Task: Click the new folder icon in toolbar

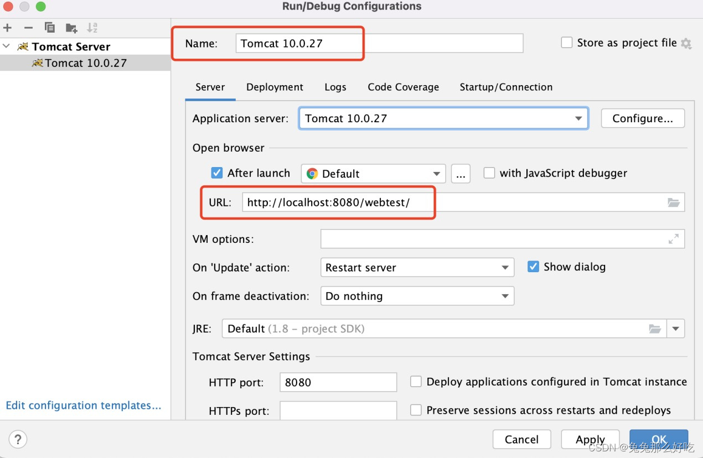Action: point(71,28)
